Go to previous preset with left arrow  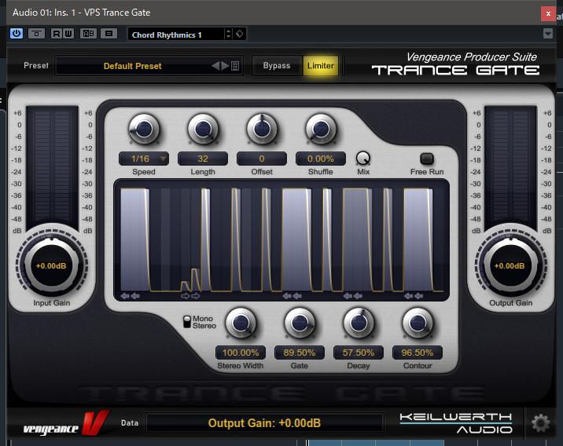tap(215, 66)
